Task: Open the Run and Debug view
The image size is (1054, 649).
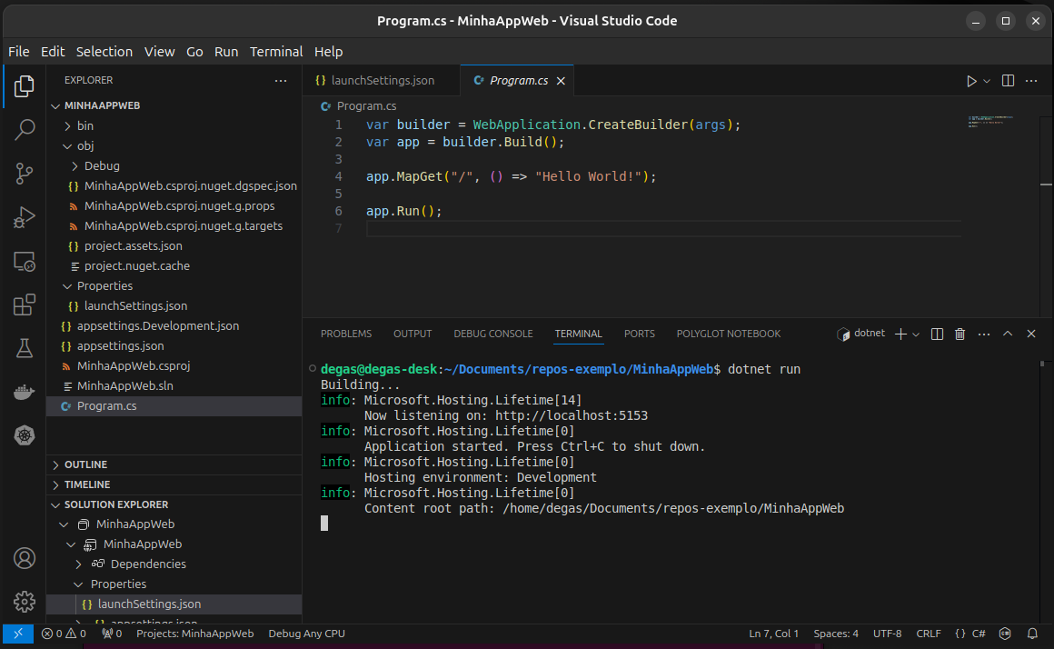Action: (25, 217)
